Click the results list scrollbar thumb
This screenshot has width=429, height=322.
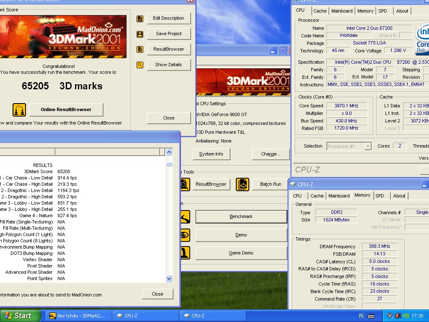click(x=169, y=164)
